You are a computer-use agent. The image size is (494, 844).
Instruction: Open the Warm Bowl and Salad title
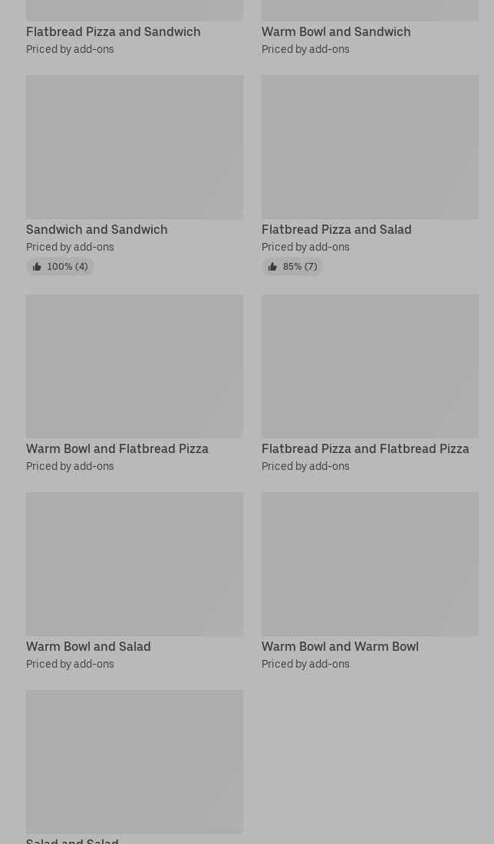88,646
